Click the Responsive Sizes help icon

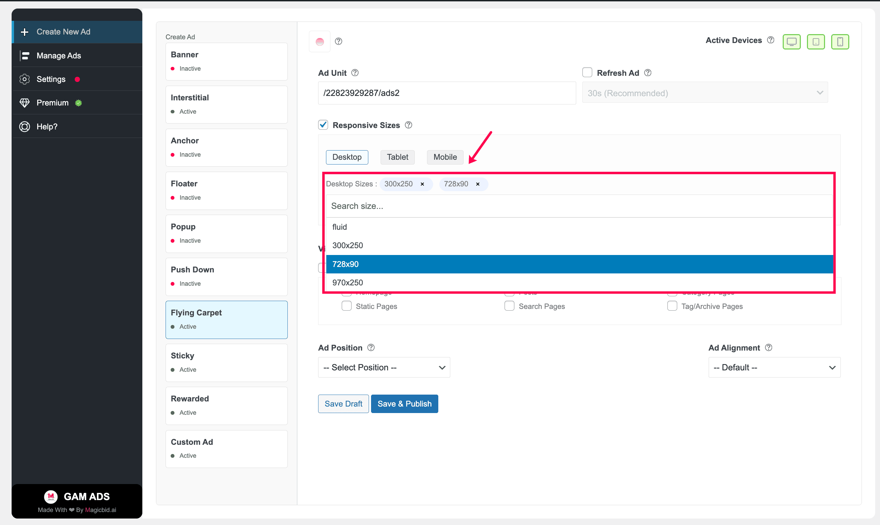pos(409,125)
